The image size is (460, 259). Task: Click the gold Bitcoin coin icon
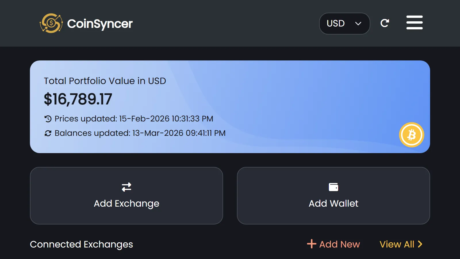click(x=411, y=135)
